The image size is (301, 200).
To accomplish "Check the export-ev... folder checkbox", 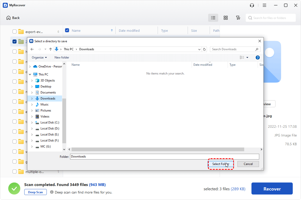I will [15, 31].
